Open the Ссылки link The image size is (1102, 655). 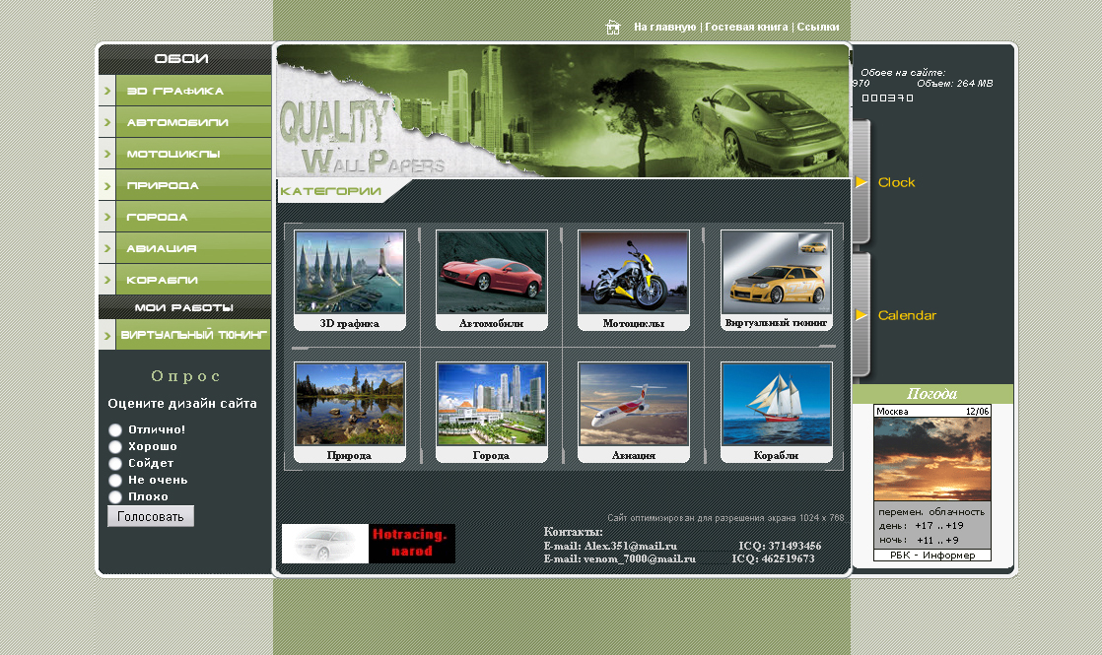point(817,27)
